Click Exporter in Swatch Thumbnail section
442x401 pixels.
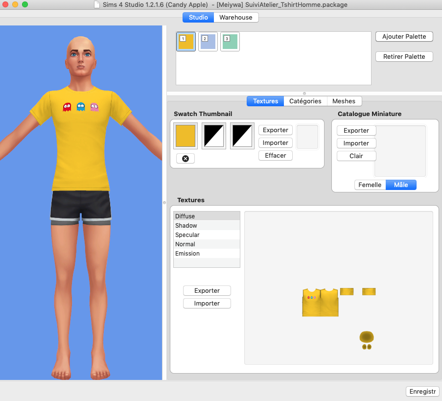pos(276,130)
